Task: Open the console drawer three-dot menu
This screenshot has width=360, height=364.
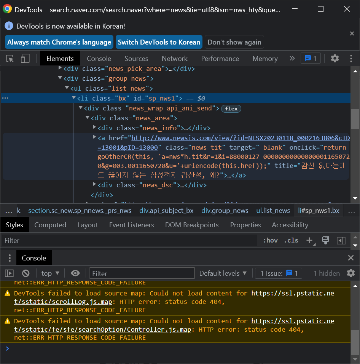Action: click(x=10, y=258)
